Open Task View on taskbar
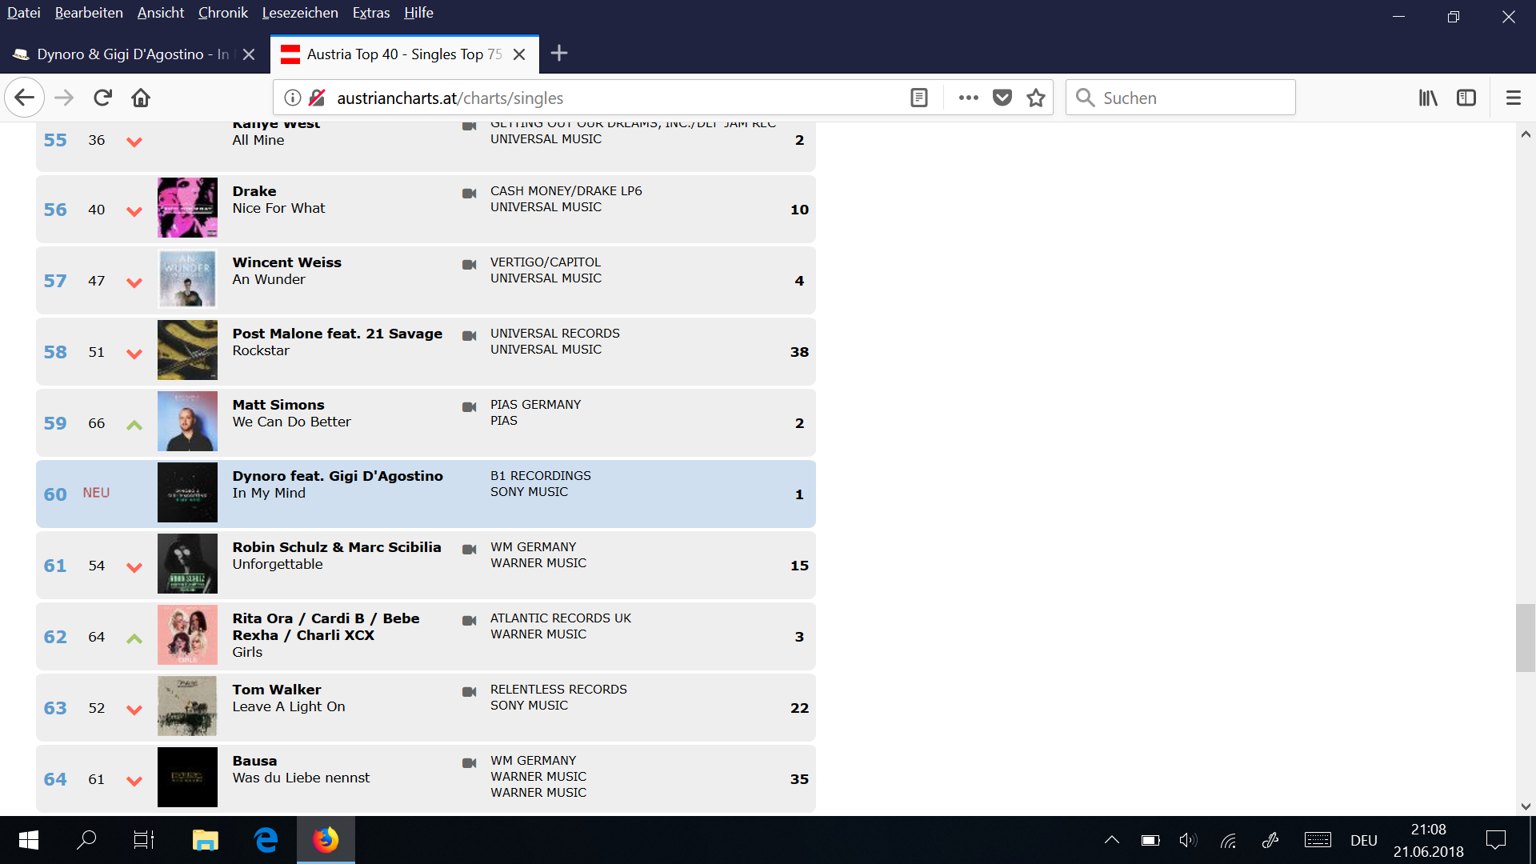The image size is (1536, 864). (x=144, y=840)
